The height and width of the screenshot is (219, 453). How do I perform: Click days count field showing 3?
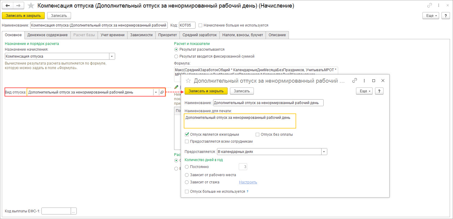pos(243,167)
